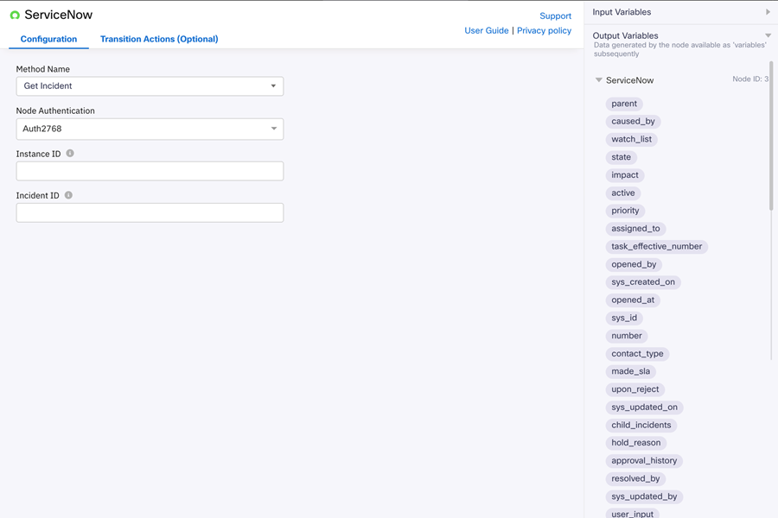Select the sys_id output variable
778x518 pixels.
point(624,318)
